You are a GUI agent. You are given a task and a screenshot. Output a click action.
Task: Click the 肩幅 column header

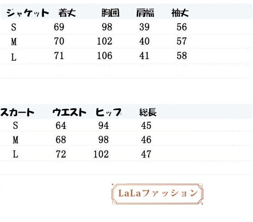145,13
